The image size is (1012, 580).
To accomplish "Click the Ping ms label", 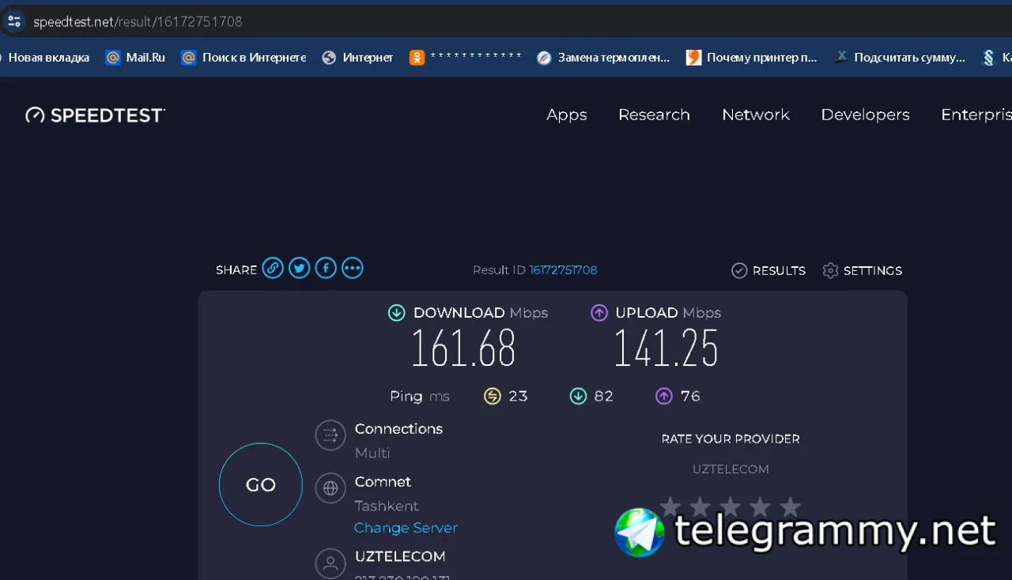I will point(420,396).
